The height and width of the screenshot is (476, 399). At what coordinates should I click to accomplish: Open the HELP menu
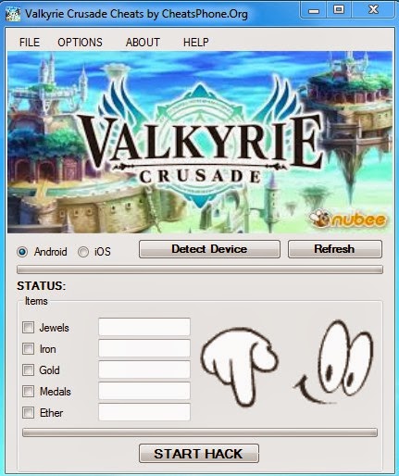(x=196, y=43)
